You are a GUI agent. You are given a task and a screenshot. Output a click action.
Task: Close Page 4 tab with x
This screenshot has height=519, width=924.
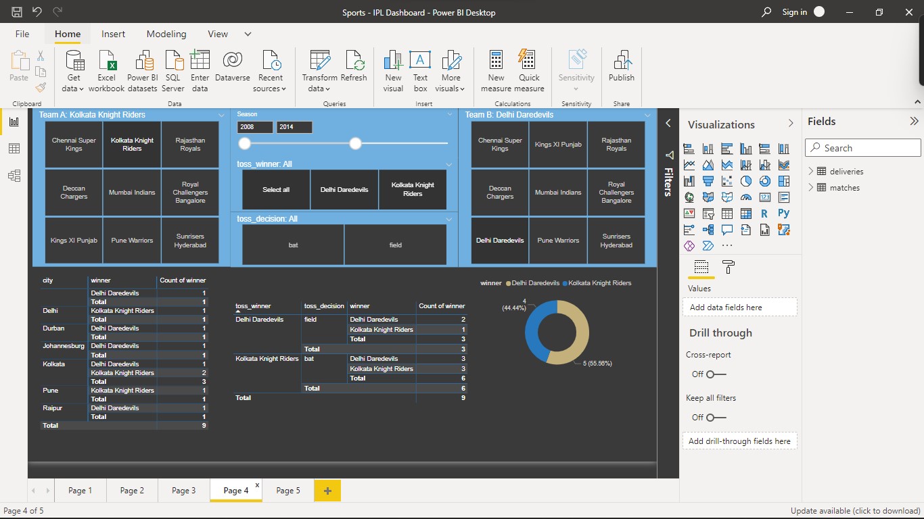257,485
